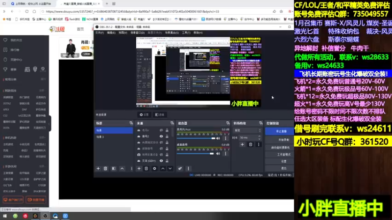Open the audio mixer's bottom three-dot menu
The width and height of the screenshot is (392, 220).
tap(188, 169)
